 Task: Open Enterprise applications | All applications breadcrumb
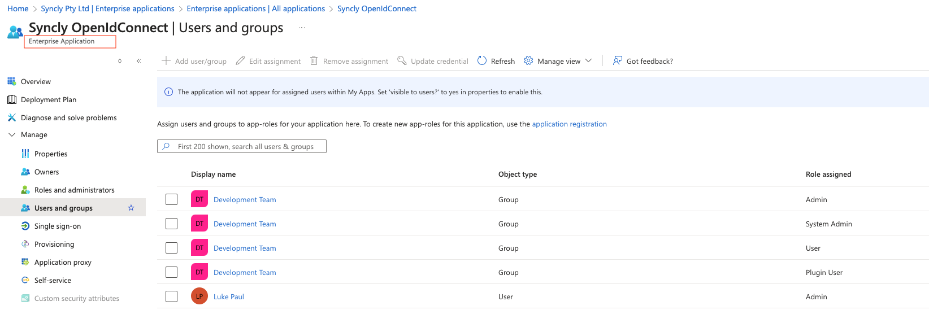point(256,8)
